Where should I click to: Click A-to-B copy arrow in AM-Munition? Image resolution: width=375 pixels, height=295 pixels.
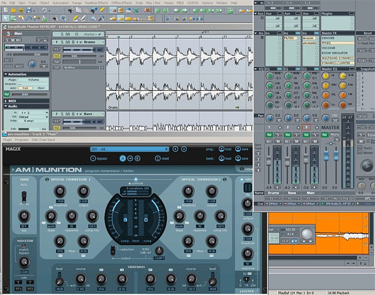tap(130, 158)
